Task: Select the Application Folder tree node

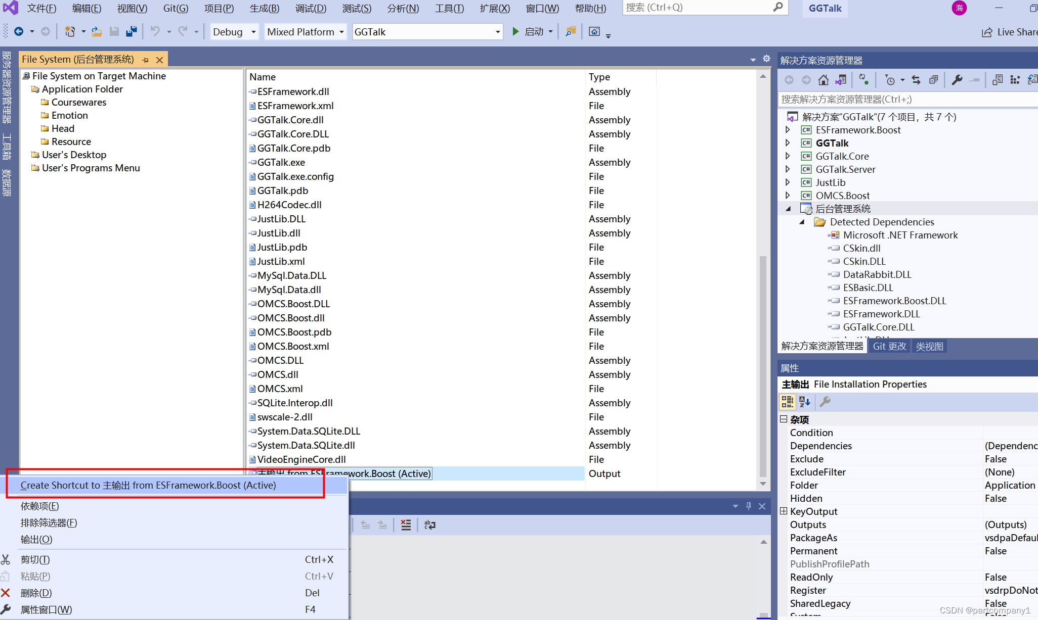Action: pos(82,89)
